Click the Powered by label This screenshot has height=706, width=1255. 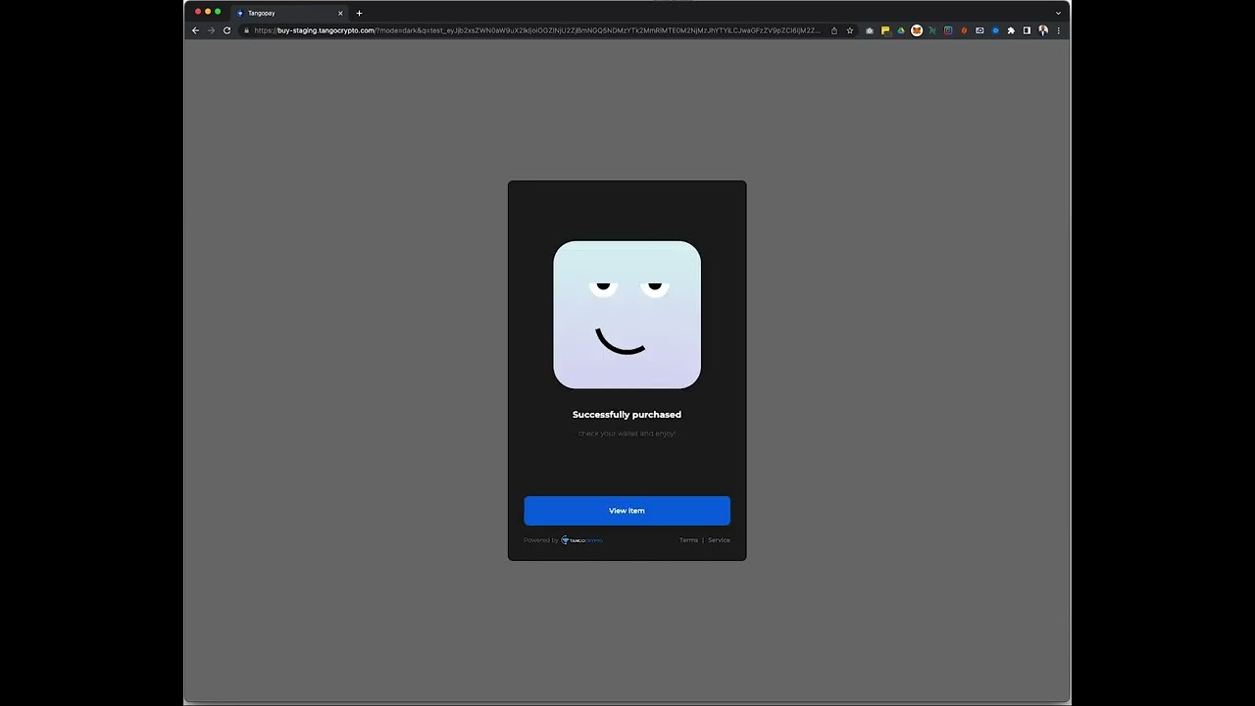coord(541,540)
